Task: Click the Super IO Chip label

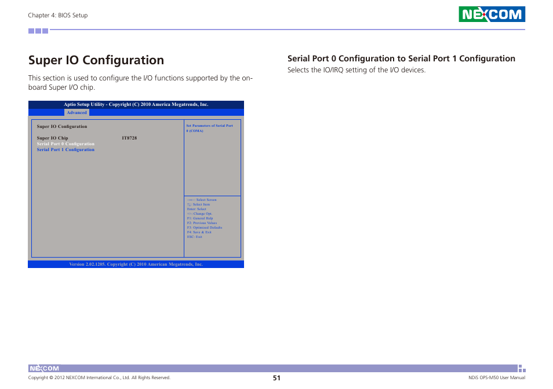Action: (x=53, y=138)
